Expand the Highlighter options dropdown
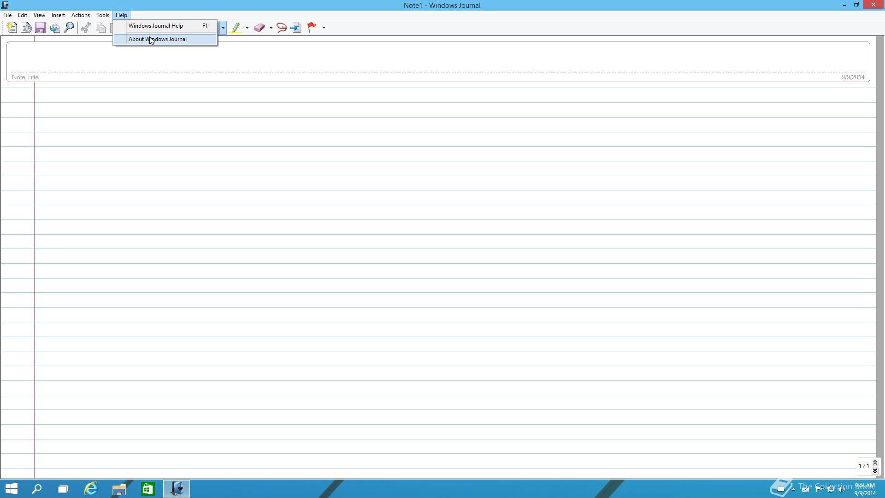 [247, 28]
